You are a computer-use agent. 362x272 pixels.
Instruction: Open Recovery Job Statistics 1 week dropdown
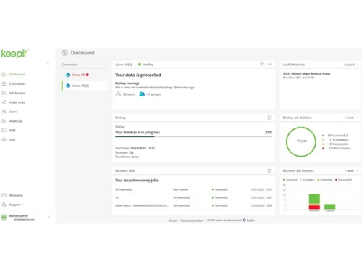(x=351, y=170)
